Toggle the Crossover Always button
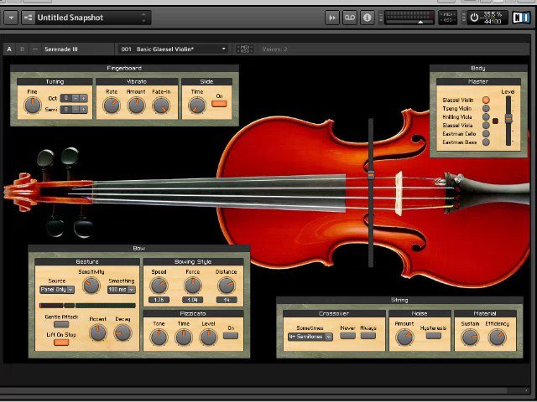 (x=368, y=336)
